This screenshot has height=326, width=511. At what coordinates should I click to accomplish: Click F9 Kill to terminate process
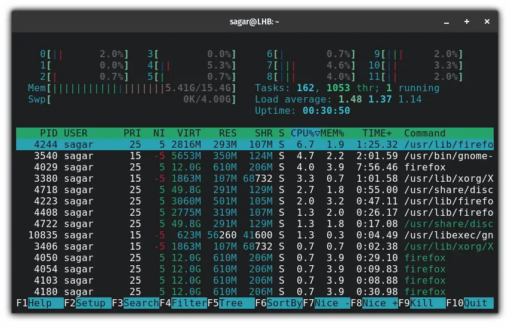421,303
